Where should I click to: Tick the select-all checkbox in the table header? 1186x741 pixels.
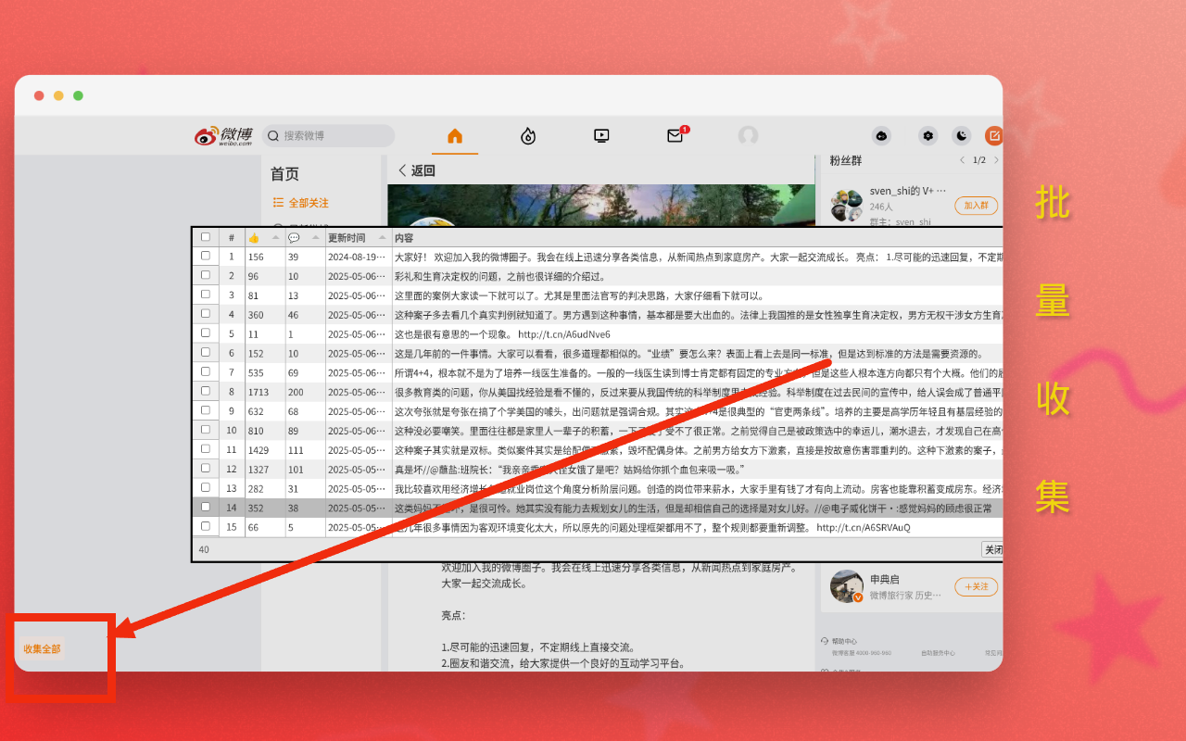[x=206, y=237]
